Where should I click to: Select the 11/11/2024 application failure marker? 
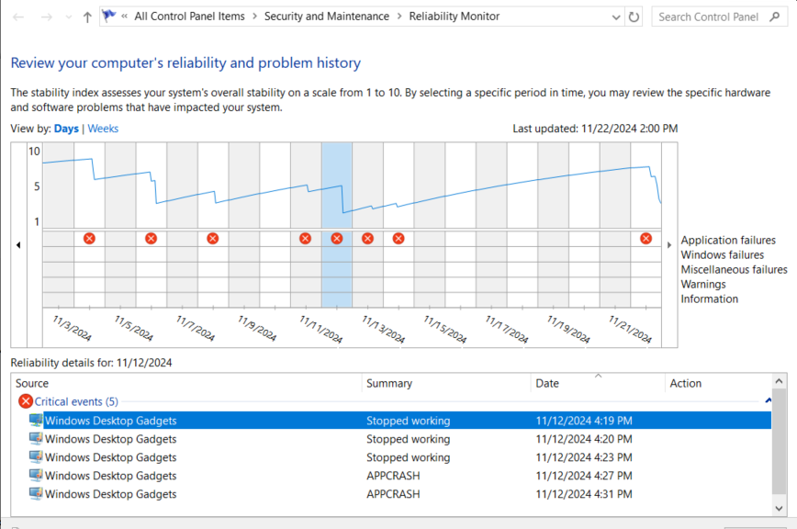[x=306, y=238]
